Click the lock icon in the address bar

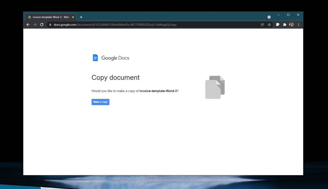(50, 25)
